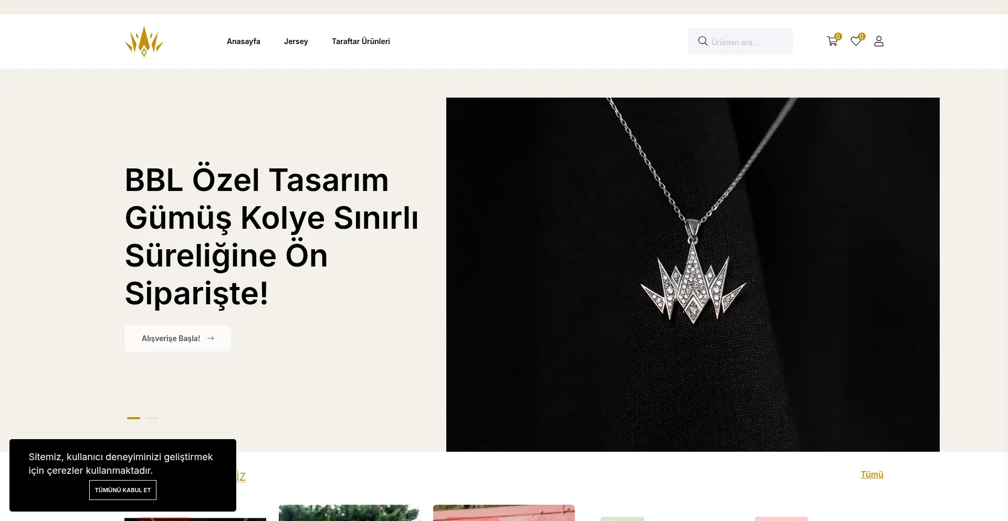
Task: Accept cookies with TÜMÜNÜ KABUL ET
Action: click(123, 490)
